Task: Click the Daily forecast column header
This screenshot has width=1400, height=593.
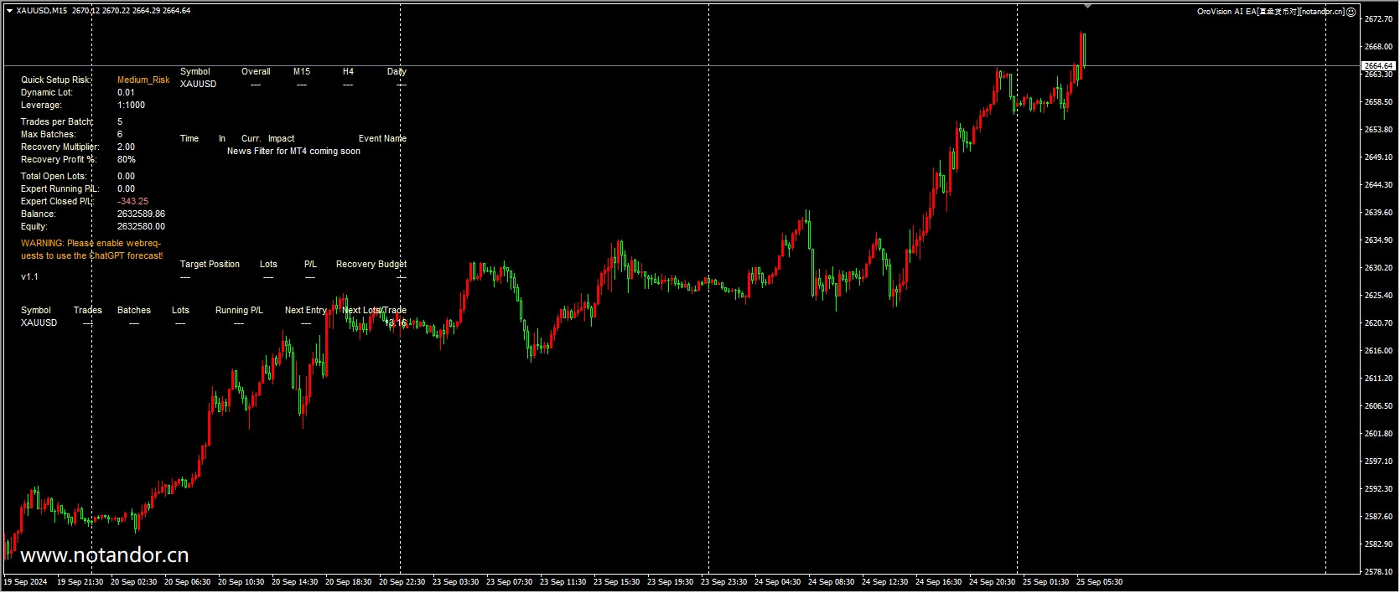Action: (397, 72)
